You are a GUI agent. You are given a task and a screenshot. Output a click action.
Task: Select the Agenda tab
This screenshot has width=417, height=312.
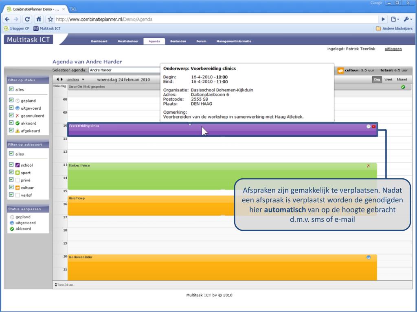tap(154, 41)
